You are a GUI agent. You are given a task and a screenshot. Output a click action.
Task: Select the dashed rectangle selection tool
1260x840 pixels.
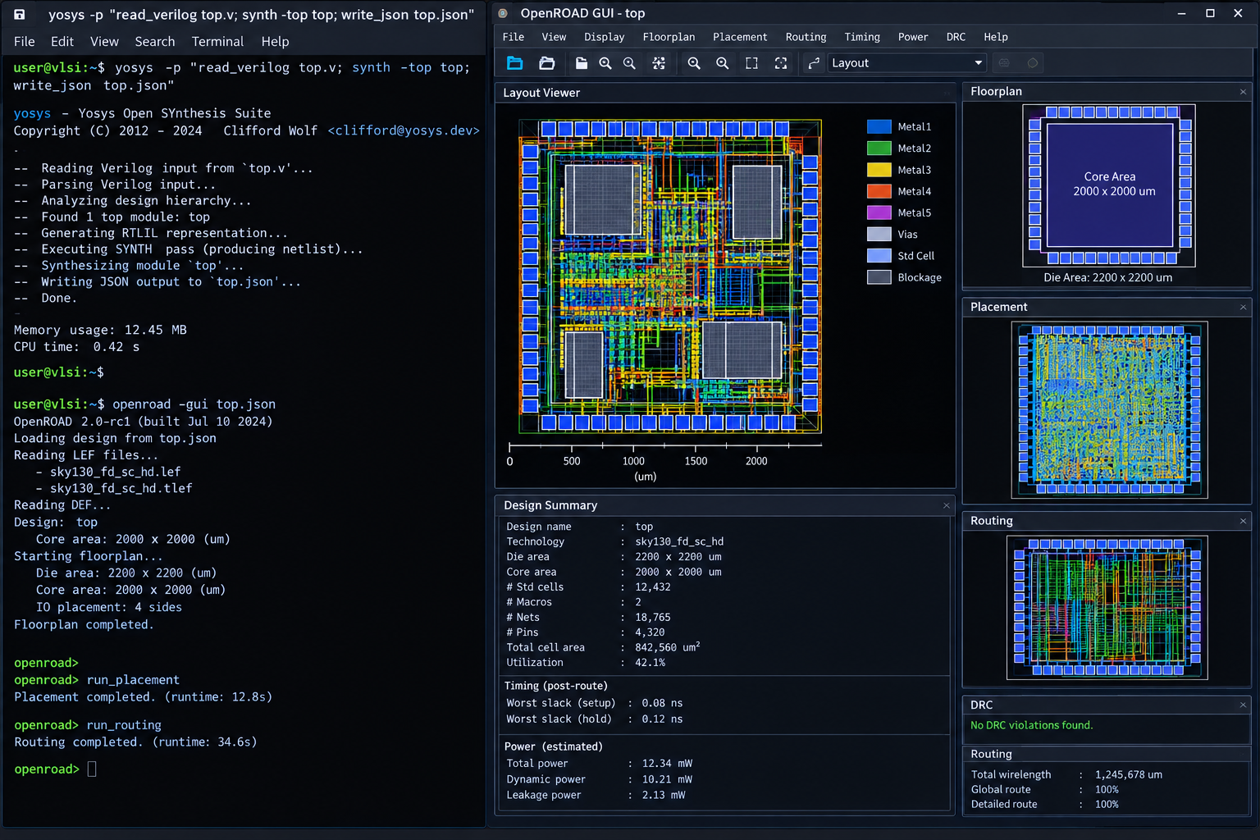[x=751, y=63]
